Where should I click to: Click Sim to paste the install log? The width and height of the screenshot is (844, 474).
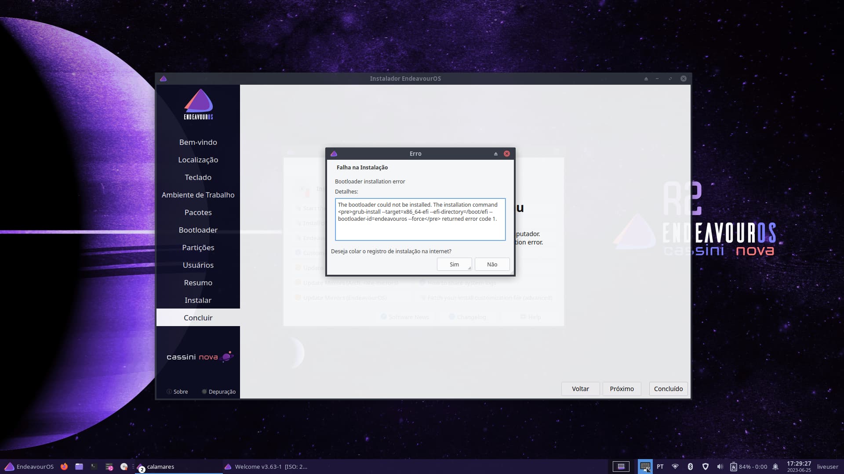click(x=454, y=264)
